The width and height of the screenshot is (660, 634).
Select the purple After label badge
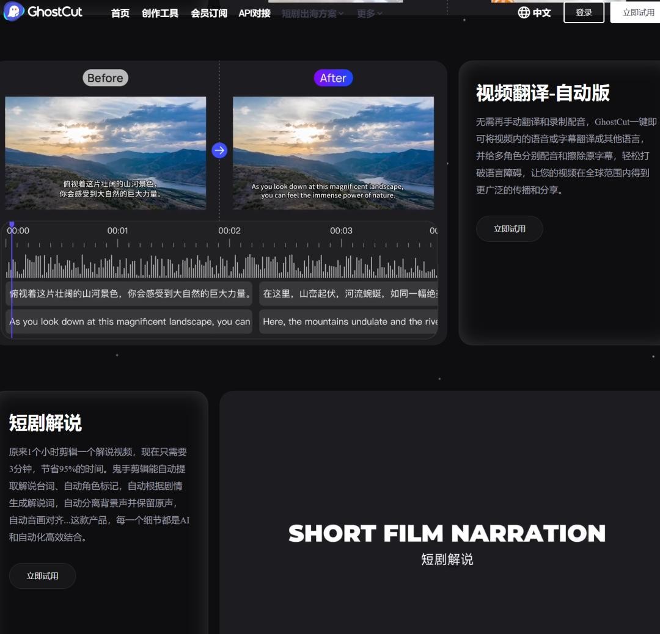coord(333,78)
